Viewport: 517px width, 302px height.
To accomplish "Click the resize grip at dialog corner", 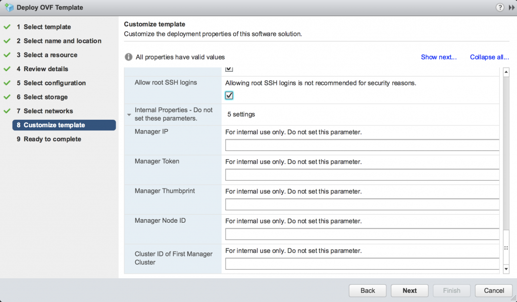I will click(513, 298).
